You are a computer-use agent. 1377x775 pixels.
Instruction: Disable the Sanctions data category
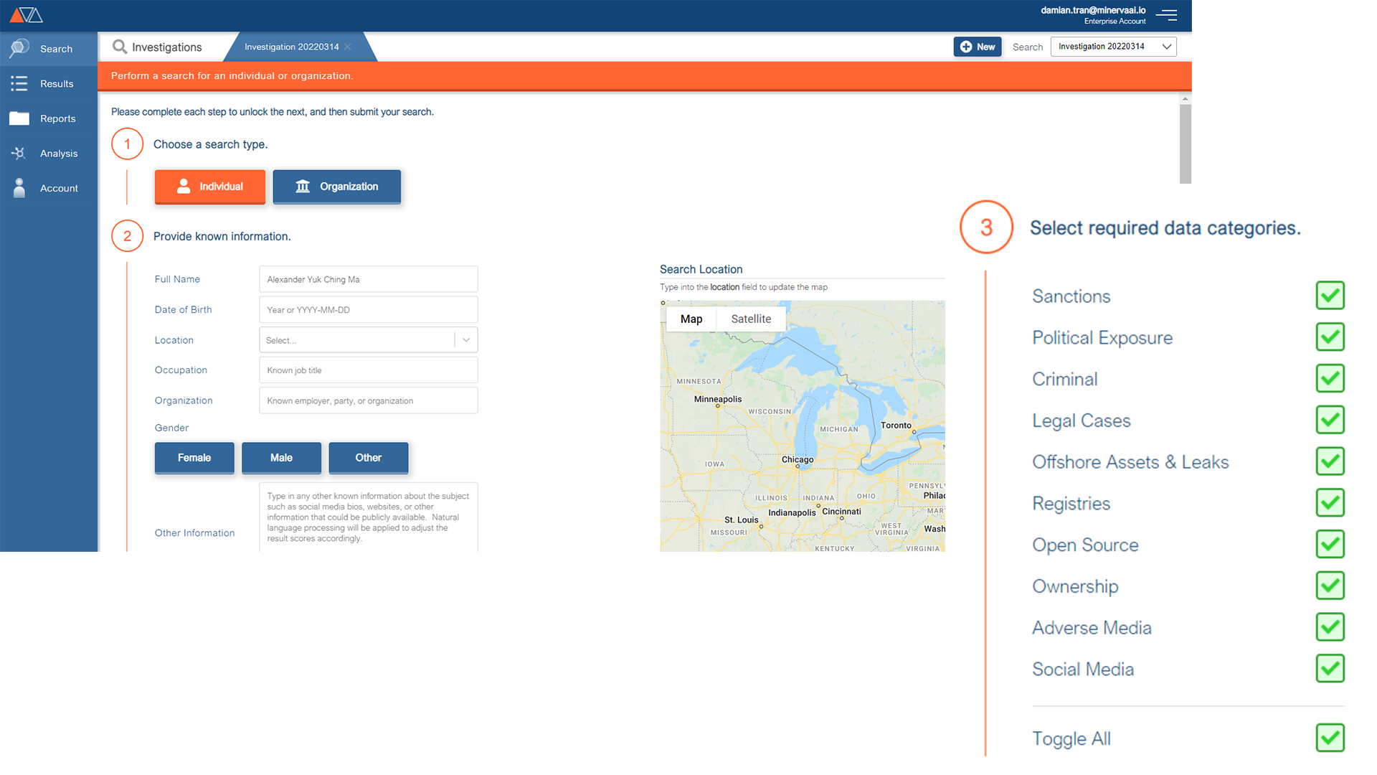tap(1330, 296)
